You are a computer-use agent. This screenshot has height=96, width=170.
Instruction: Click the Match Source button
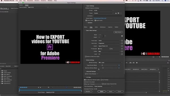point(118,32)
